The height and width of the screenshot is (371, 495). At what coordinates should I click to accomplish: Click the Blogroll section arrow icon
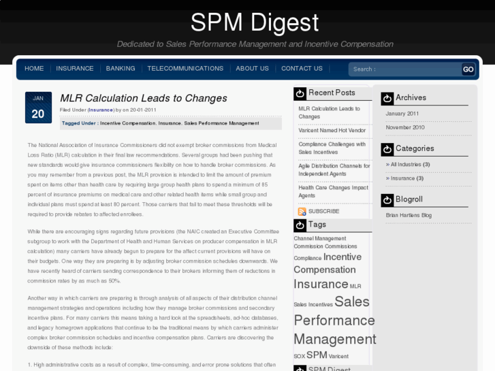point(387,201)
